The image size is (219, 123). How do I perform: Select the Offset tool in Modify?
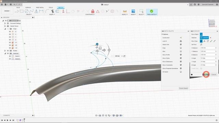tap(57, 11)
